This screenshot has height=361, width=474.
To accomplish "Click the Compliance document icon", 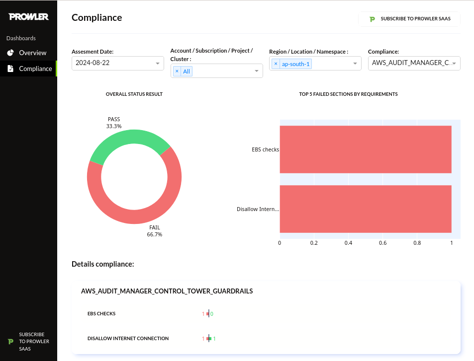I will point(10,69).
